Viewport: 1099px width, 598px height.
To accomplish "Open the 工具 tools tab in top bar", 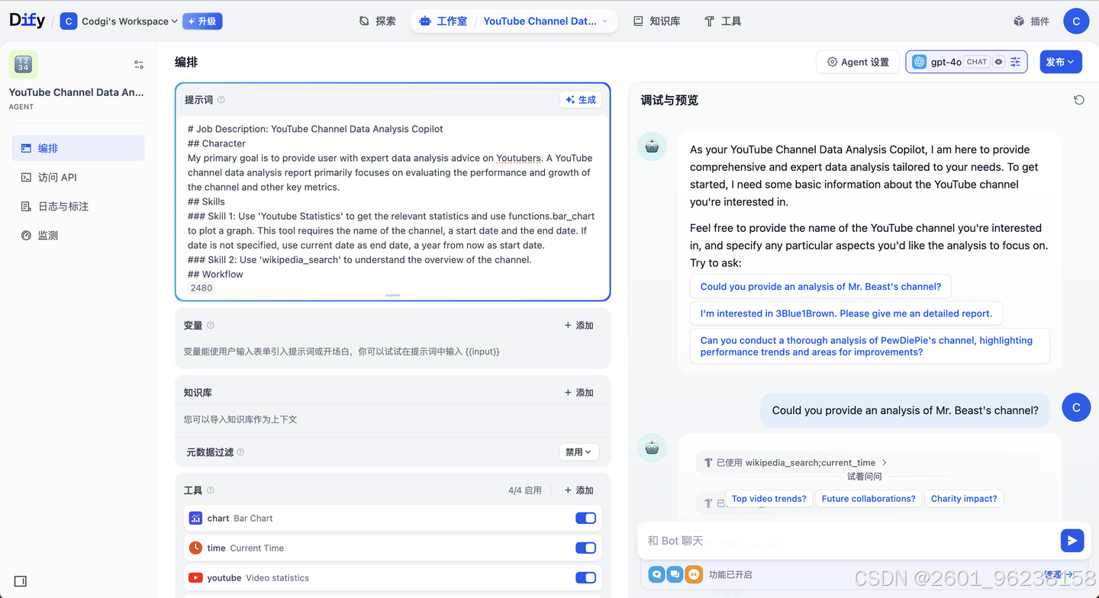I will 723,21.
